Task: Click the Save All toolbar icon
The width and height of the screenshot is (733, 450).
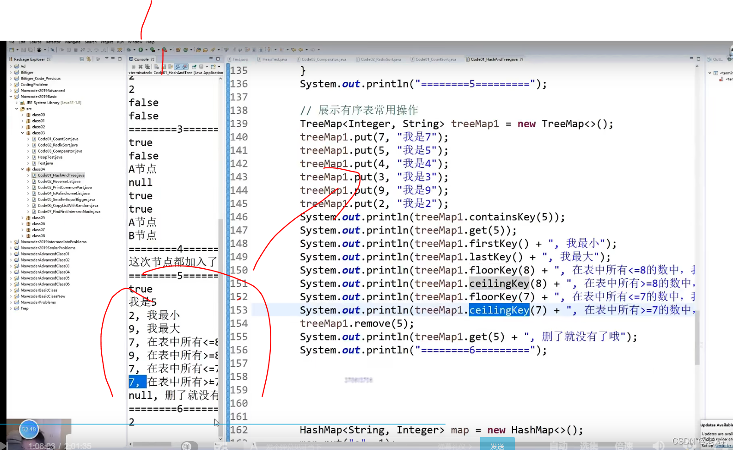Action: pos(30,50)
